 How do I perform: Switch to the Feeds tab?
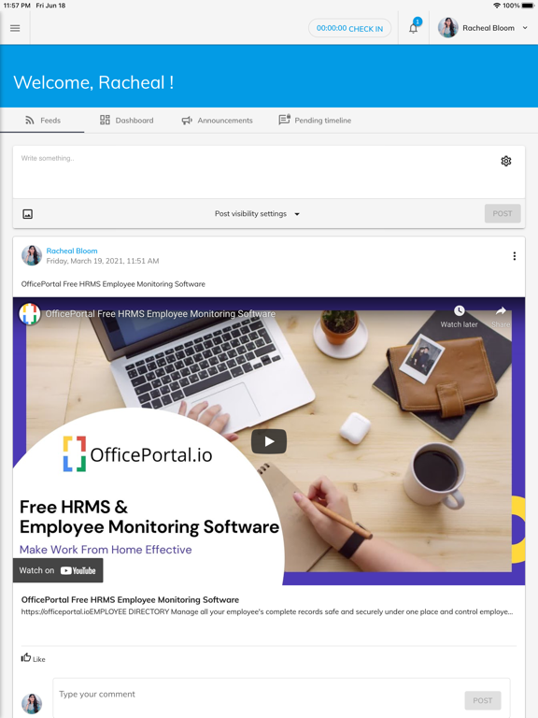point(42,121)
